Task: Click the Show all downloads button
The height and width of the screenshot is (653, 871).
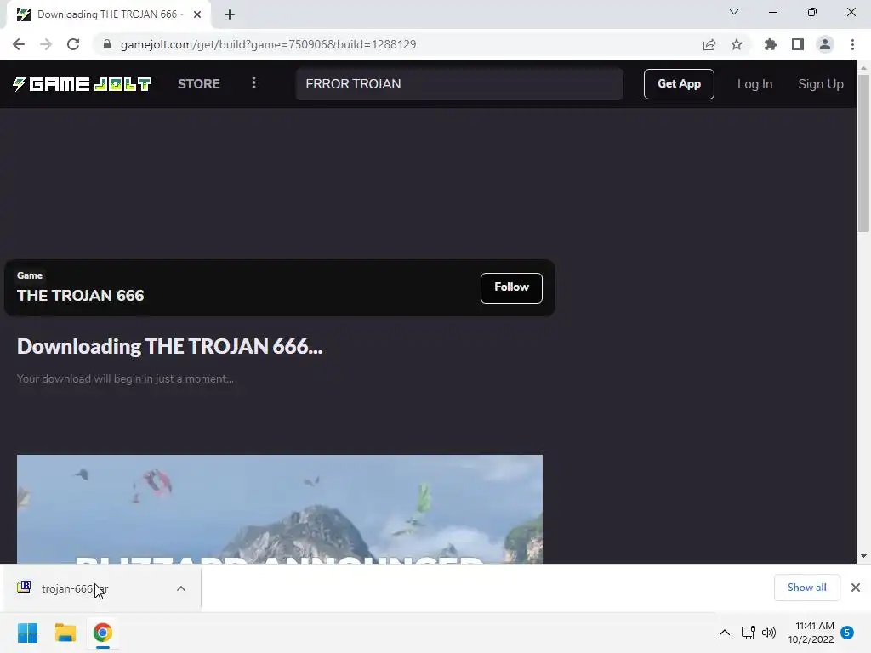Action: pyautogui.click(x=806, y=588)
